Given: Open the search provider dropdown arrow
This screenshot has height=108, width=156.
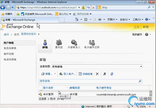Looking at the screenshot, I should (153, 7).
